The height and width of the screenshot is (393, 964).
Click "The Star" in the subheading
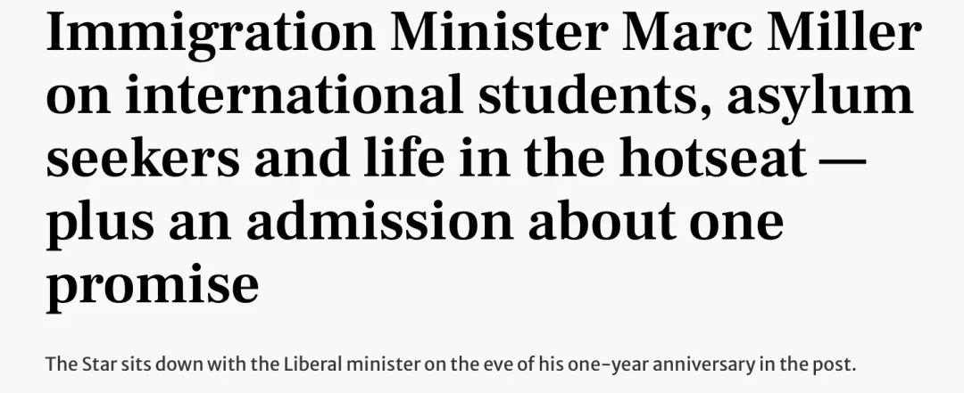click(x=72, y=364)
